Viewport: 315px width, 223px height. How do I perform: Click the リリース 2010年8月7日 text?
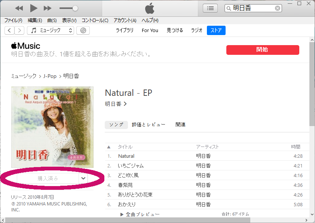(x=32, y=197)
